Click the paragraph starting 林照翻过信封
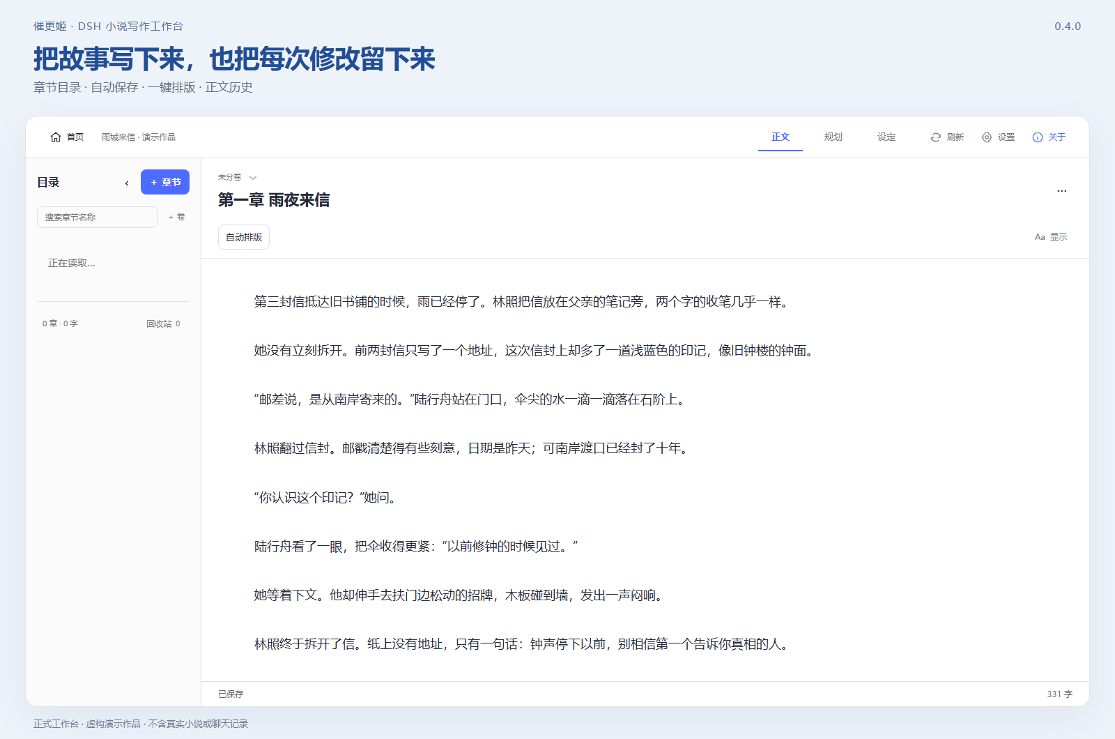Viewport: 1115px width, 739px height. (x=472, y=448)
